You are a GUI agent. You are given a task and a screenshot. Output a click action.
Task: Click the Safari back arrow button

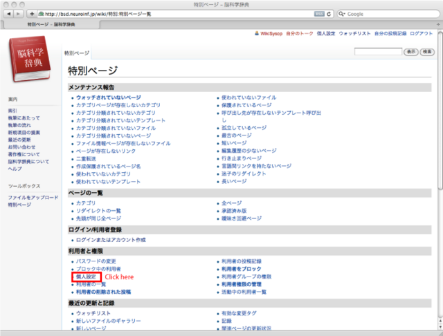(x=7, y=14)
